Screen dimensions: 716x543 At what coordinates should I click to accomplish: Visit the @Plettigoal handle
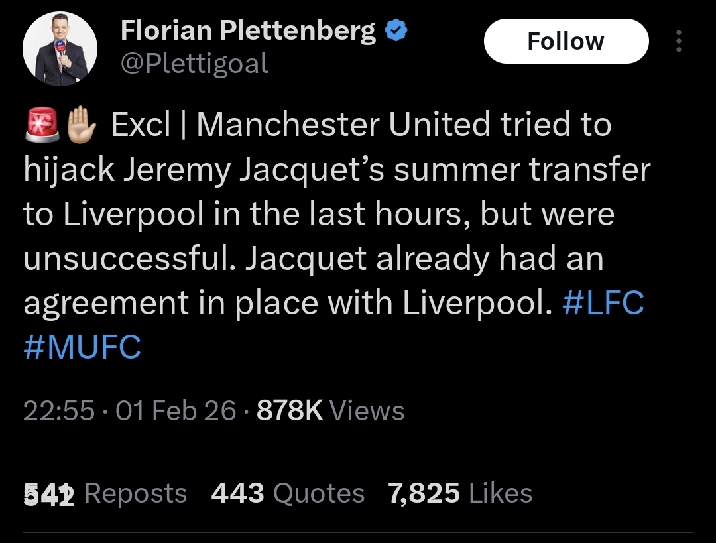(x=194, y=64)
